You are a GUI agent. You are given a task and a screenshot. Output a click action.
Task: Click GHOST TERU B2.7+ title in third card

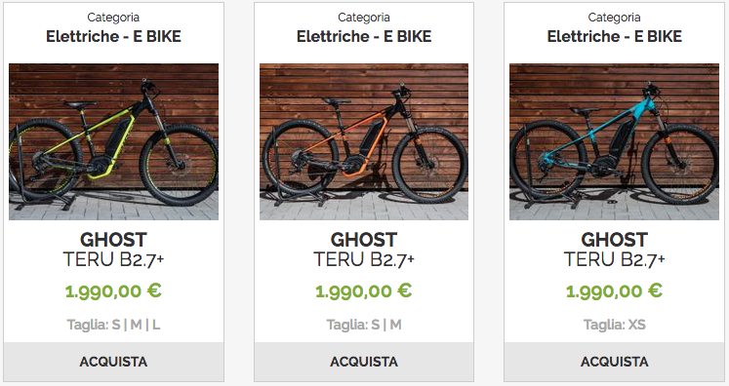click(x=614, y=250)
